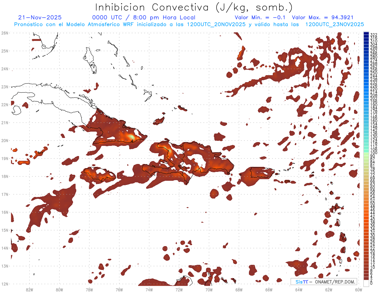The width and height of the screenshot is (381, 294).
Task: Click the 14N latitude label
Action: pos(5,248)
